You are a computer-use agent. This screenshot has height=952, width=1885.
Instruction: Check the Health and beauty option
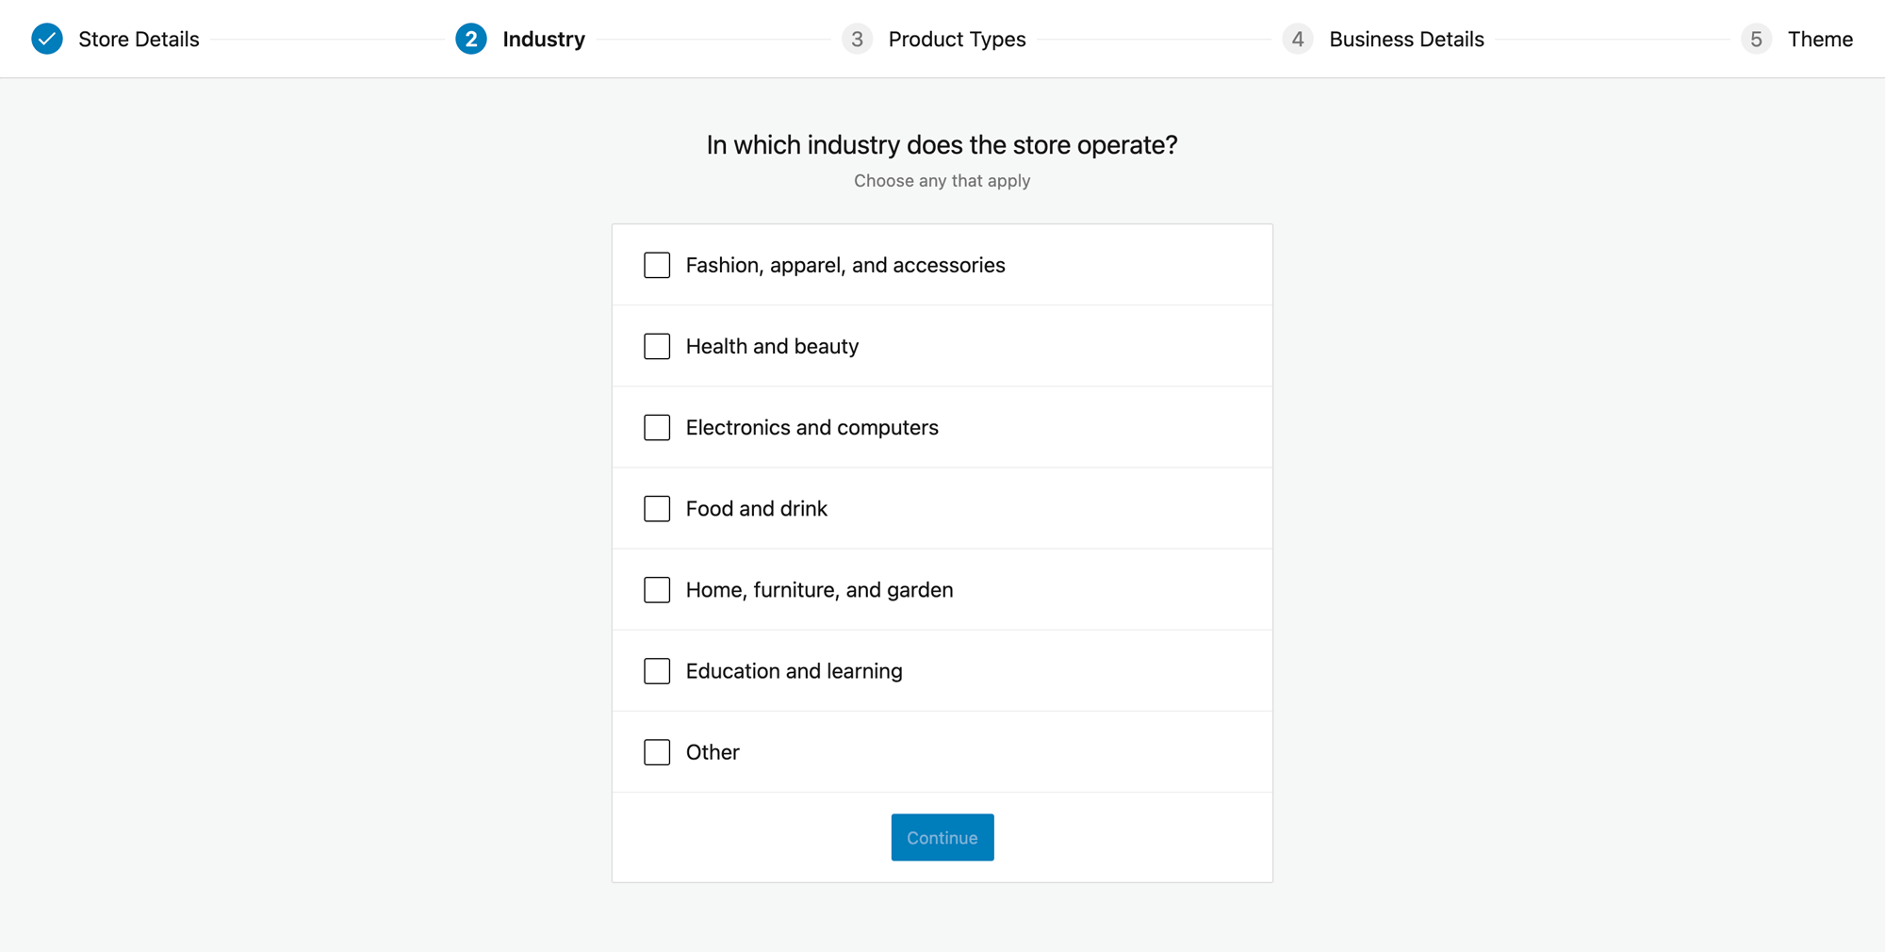pyautogui.click(x=657, y=346)
